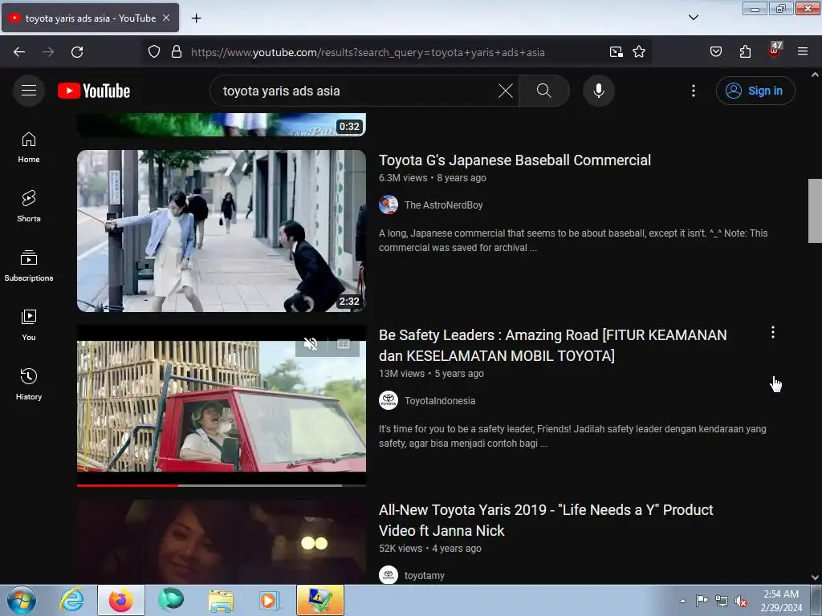This screenshot has width=822, height=616.
Task: Start voice search with the microphone
Action: click(x=598, y=91)
